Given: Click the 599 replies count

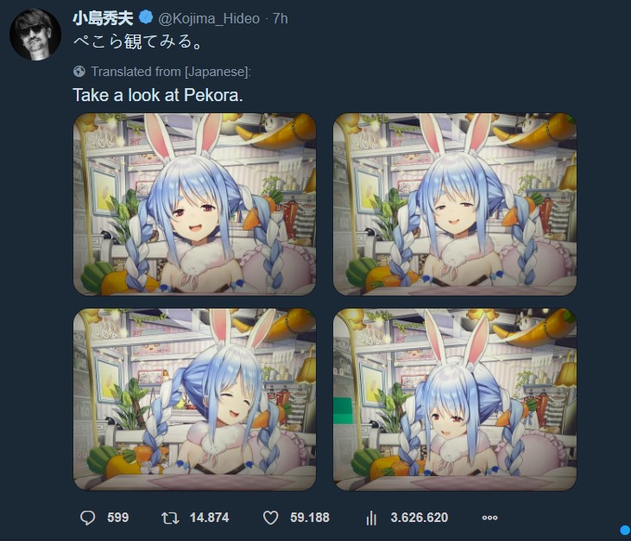Looking at the screenshot, I should tap(118, 518).
